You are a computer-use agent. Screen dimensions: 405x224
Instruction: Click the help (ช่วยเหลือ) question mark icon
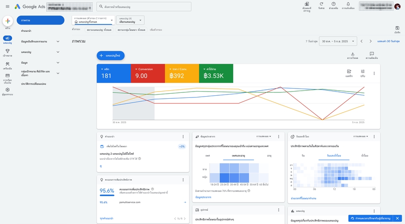coord(333,4)
